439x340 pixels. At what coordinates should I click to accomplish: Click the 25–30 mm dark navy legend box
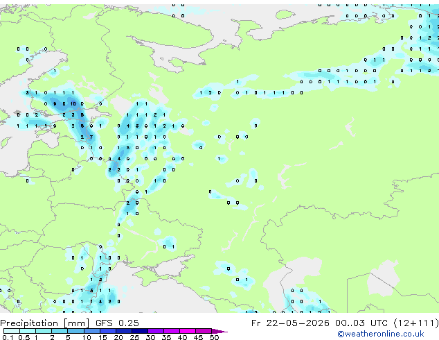(x=139, y=331)
